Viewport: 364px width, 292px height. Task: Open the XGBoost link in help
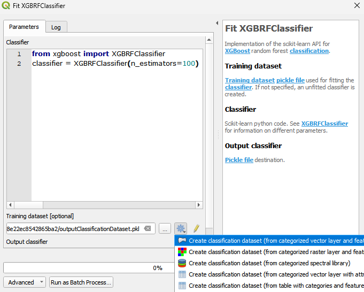click(237, 51)
